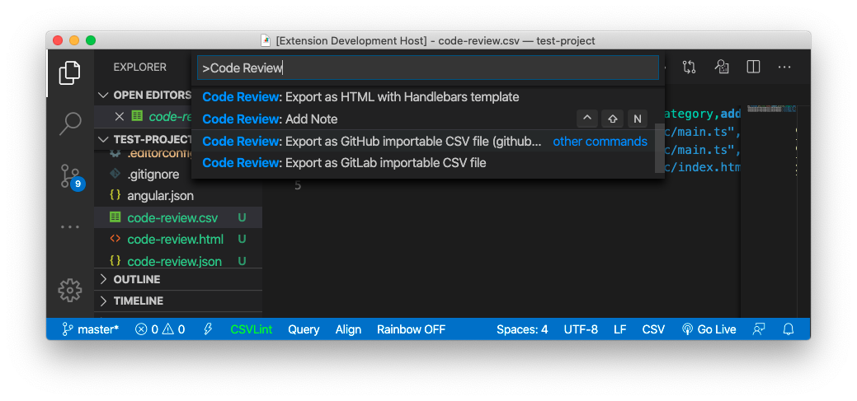
Task: Change indentation via Spaces: 4
Action: 522,329
